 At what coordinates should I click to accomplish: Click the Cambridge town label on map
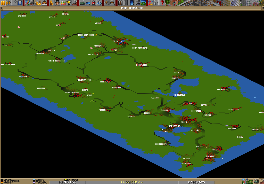pos(22,77)
